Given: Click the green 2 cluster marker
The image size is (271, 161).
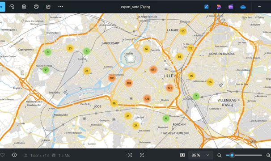Looking at the screenshot, I should click(46, 70).
